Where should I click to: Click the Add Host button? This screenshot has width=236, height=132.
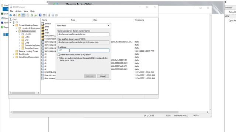pyautogui.click(x=90, y=76)
